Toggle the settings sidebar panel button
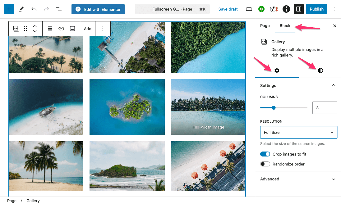Viewport: 341px width, 204px height. pos(298,9)
